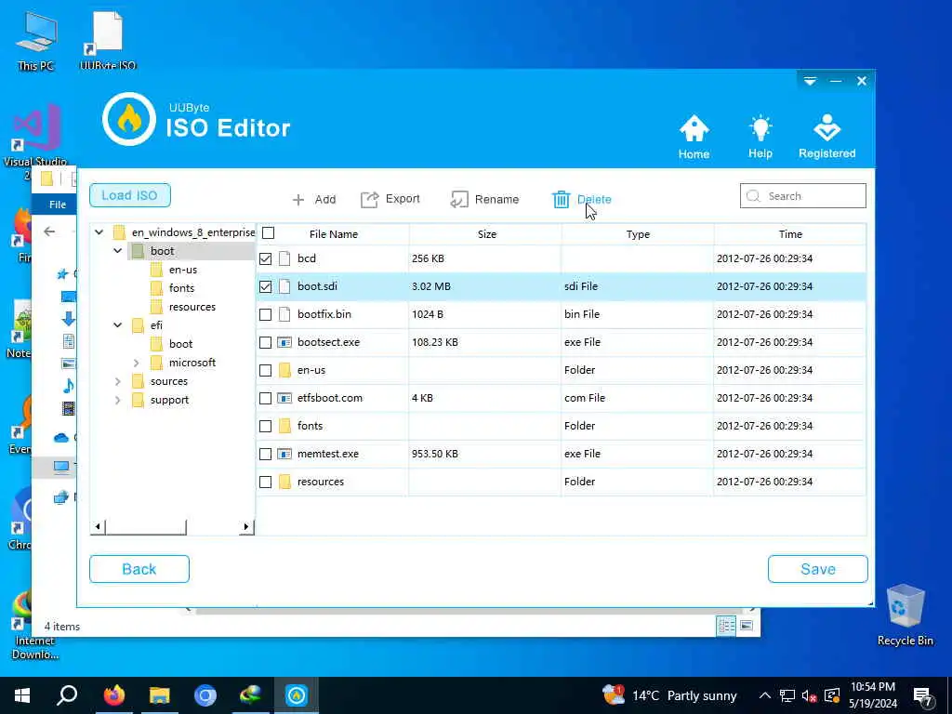Open the notification center icon
Viewport: 952px width, 714px height.
[x=923, y=695]
